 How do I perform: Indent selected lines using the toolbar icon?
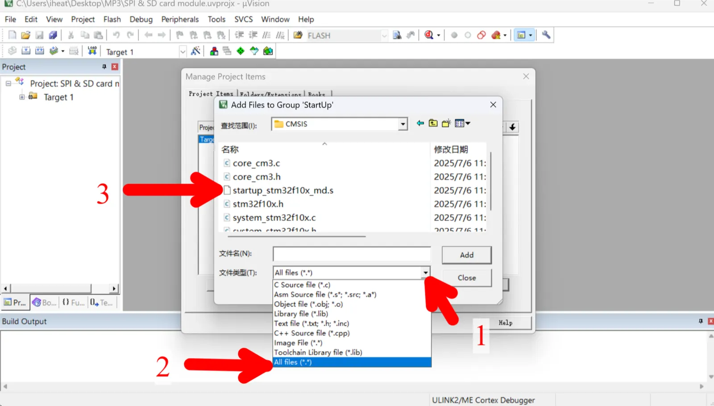[239, 35]
